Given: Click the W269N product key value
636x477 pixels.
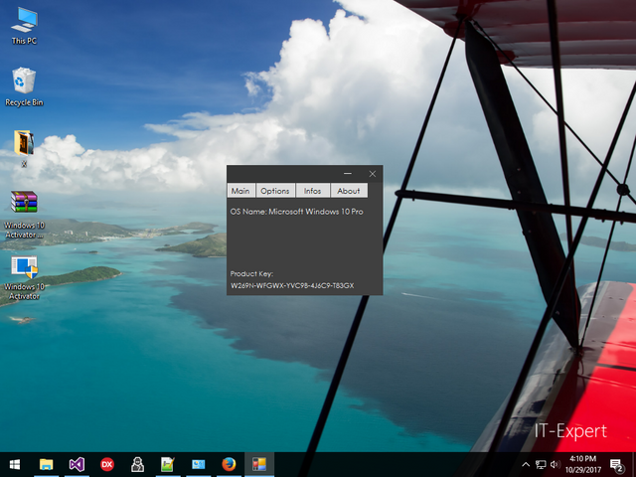Looking at the screenshot, I should pyautogui.click(x=292, y=285).
